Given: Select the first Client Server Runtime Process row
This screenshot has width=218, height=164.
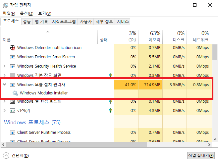Looking at the screenshot, I should [x=106, y=133].
